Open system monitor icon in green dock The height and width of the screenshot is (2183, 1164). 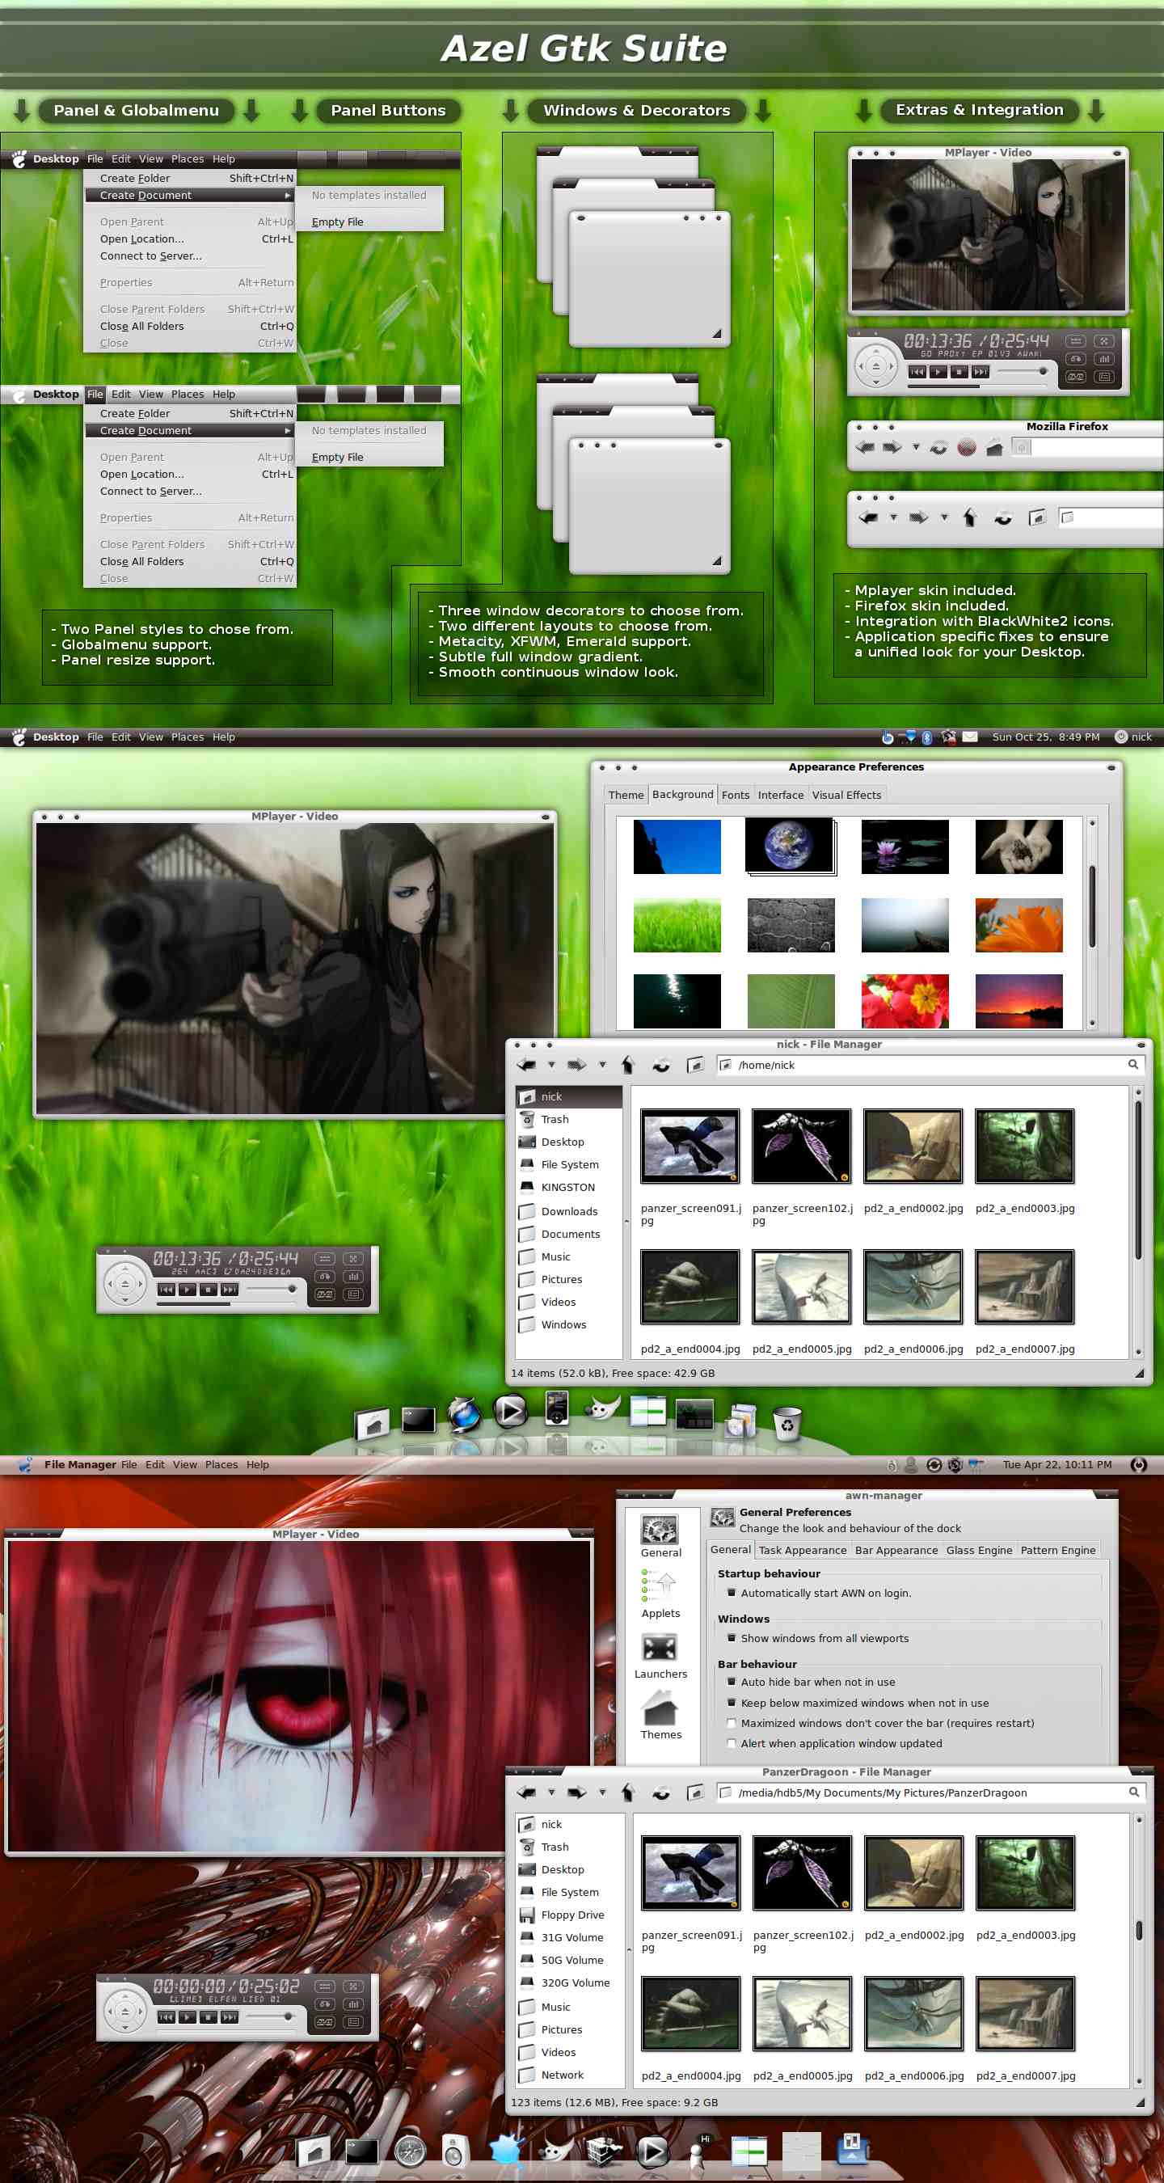[x=694, y=1415]
